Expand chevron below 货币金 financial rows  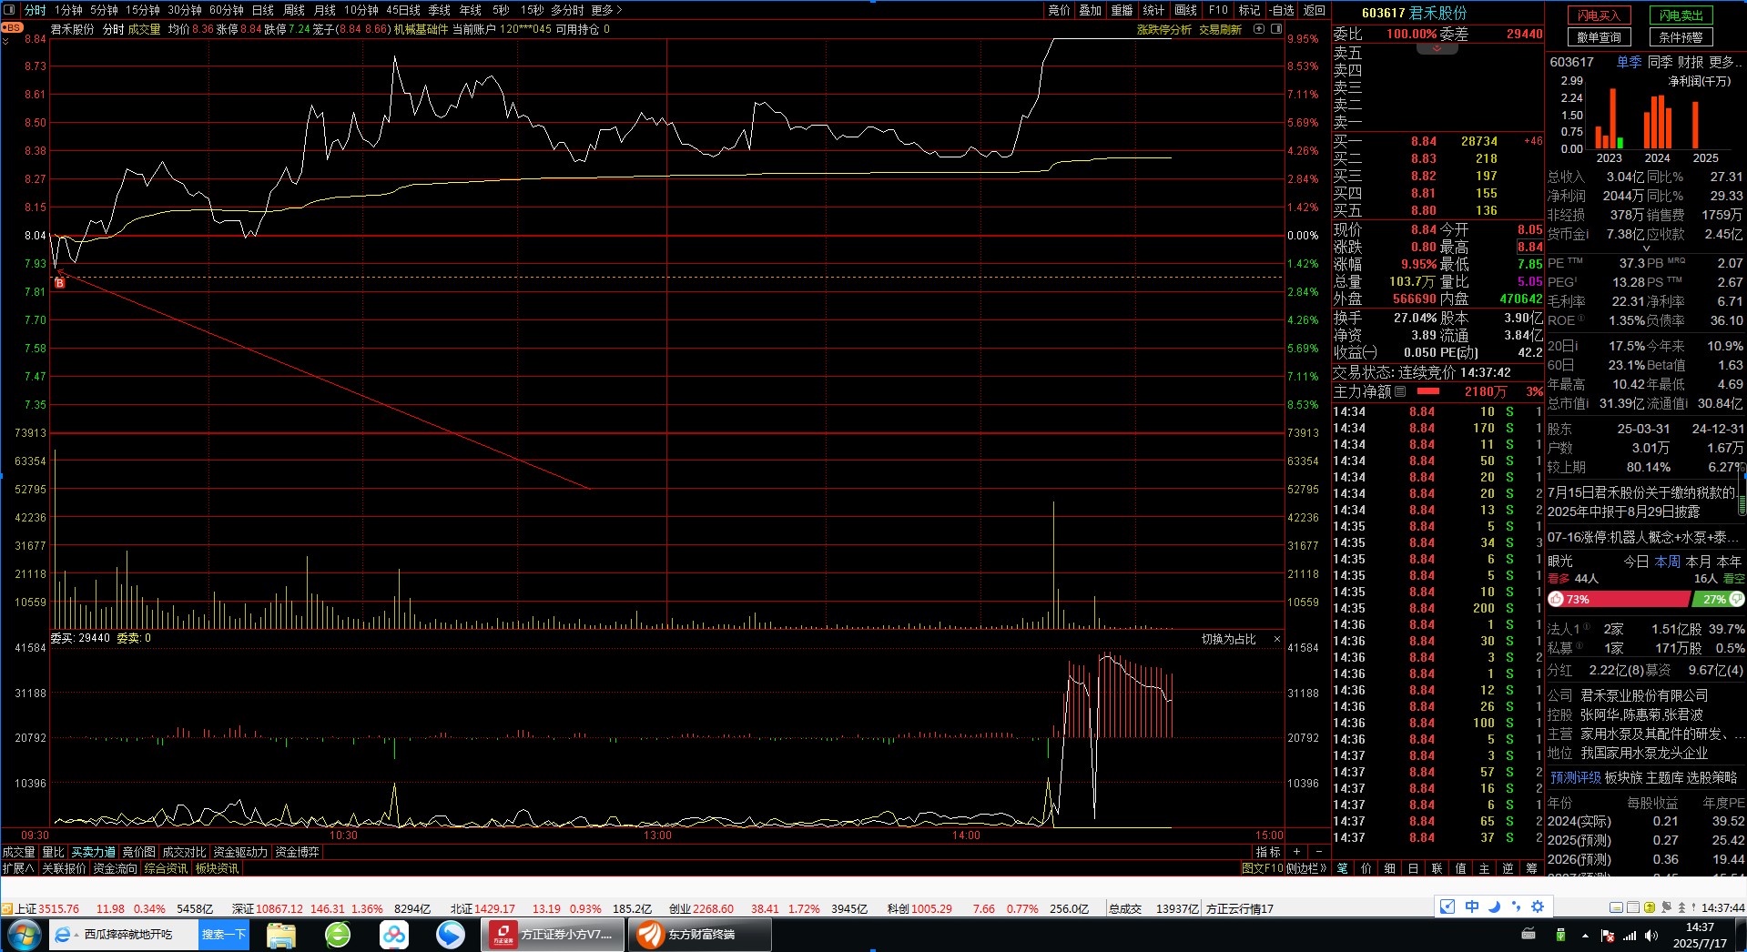(1645, 248)
